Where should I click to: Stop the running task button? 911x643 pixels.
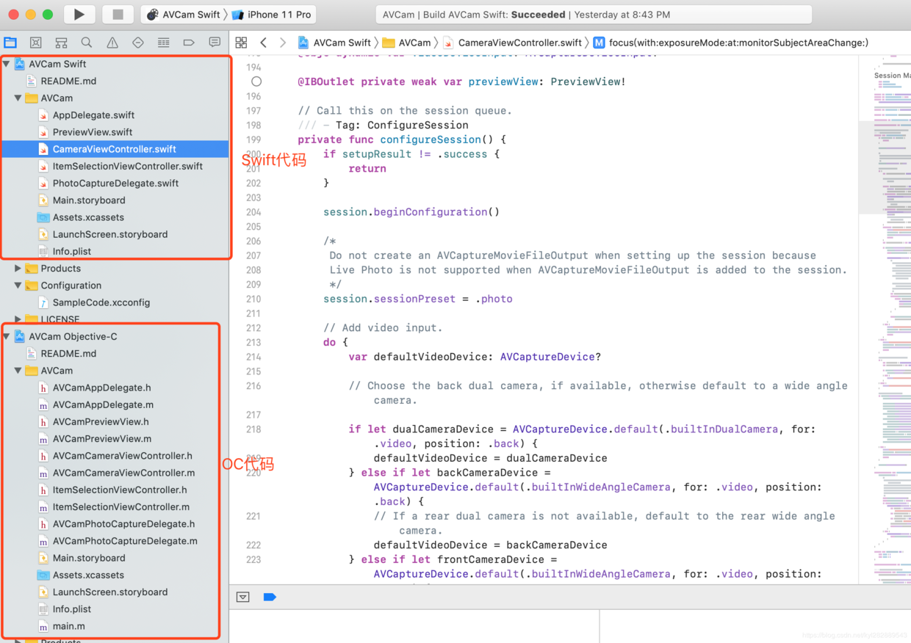pos(118,14)
